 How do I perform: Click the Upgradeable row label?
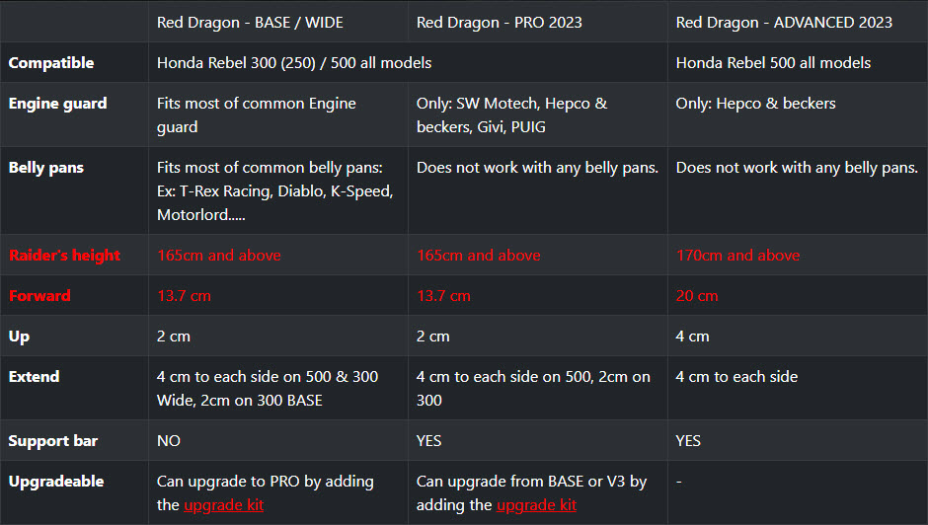56,482
